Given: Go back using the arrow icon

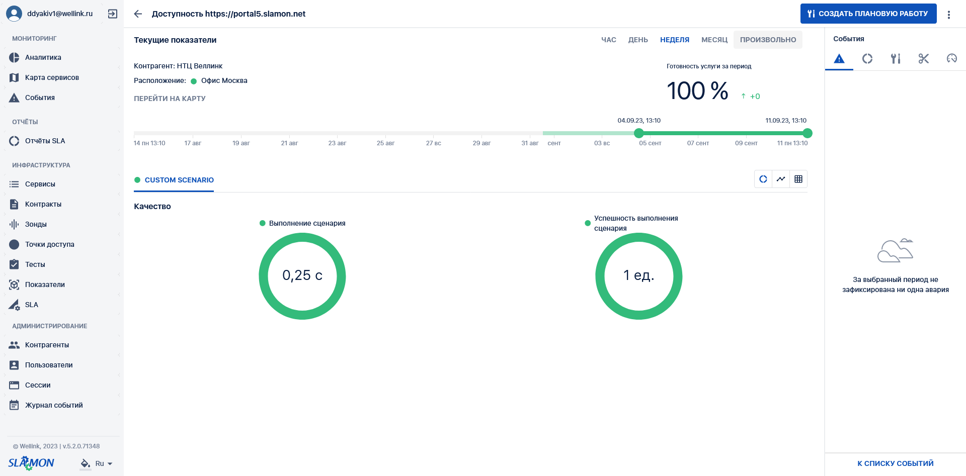Looking at the screenshot, I should pos(138,14).
